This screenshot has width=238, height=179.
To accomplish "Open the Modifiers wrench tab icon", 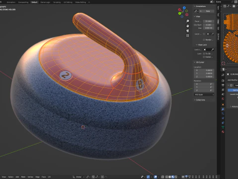I will click(x=223, y=109).
